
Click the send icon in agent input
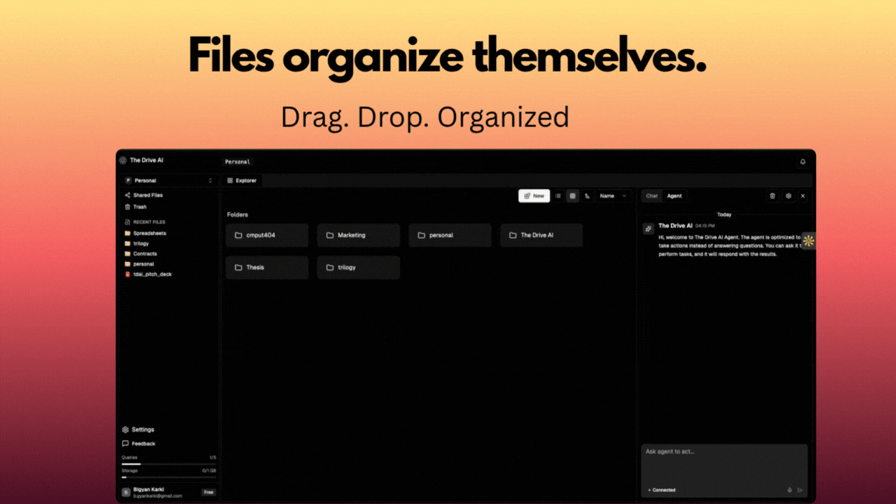800,490
